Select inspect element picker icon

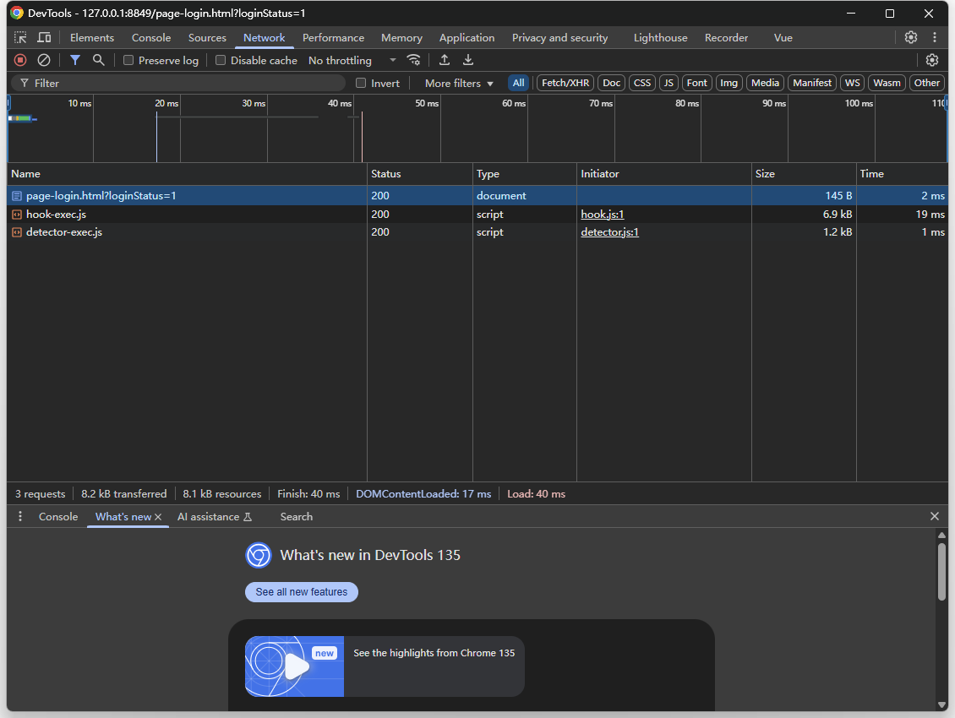[20, 37]
